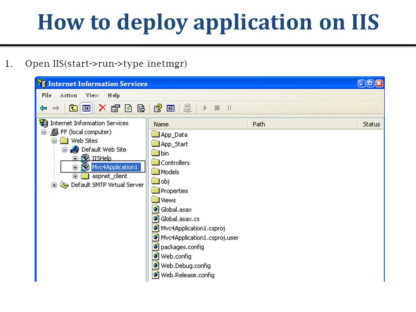
Task: Click the Export List toolbar icon
Action: click(x=141, y=108)
